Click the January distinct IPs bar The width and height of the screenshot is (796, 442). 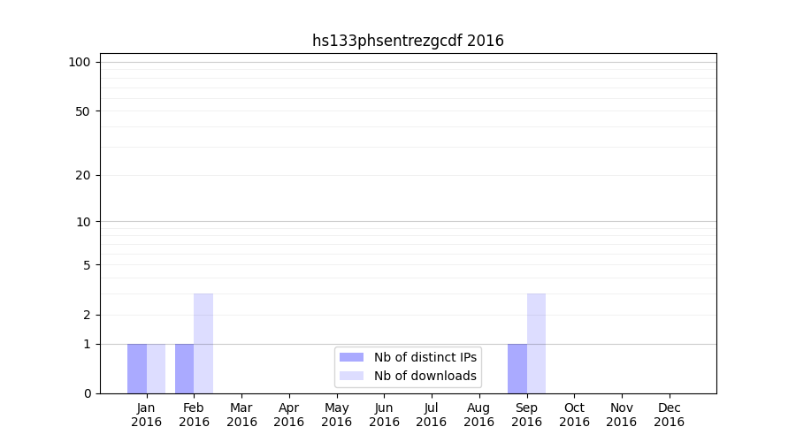point(137,369)
